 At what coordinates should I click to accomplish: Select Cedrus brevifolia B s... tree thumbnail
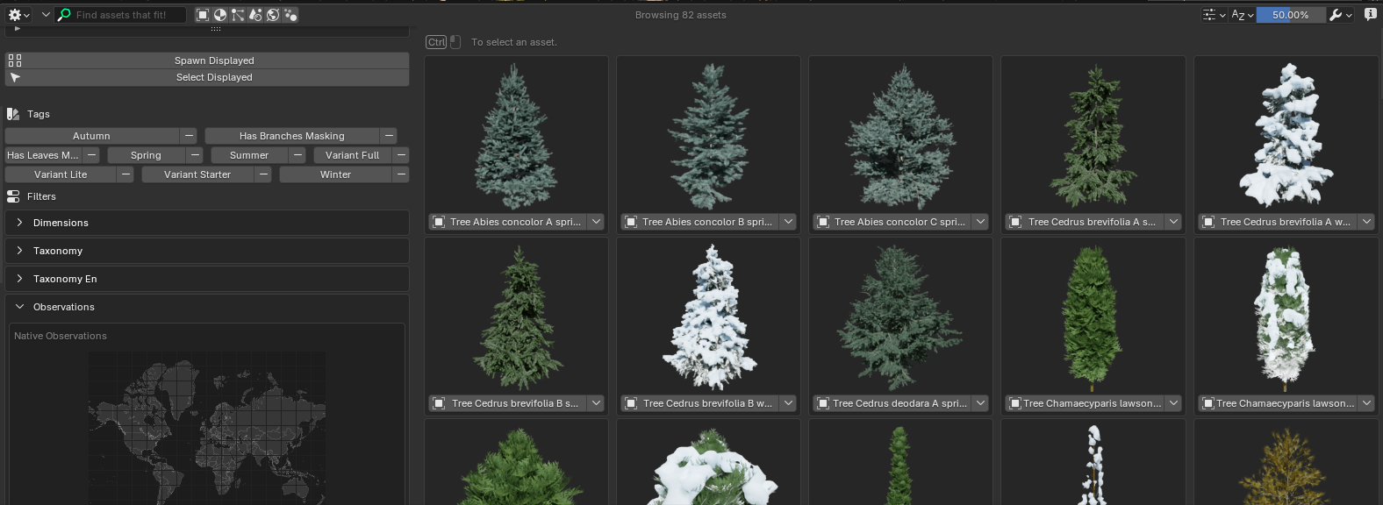click(516, 317)
